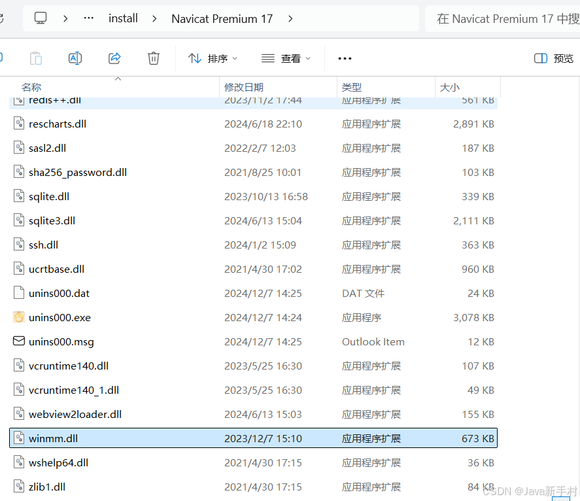Click the vcruntime140_1.dll file icon

coord(19,389)
